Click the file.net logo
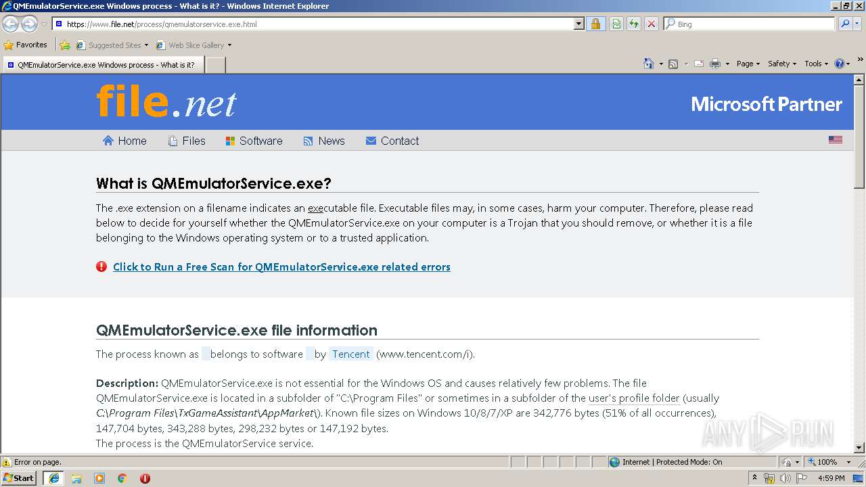This screenshot has width=866, height=487. (x=166, y=101)
